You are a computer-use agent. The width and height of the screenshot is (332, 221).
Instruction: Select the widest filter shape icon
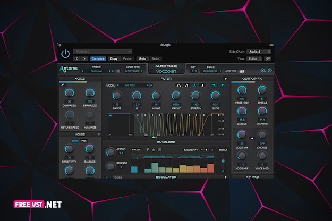(x=179, y=86)
